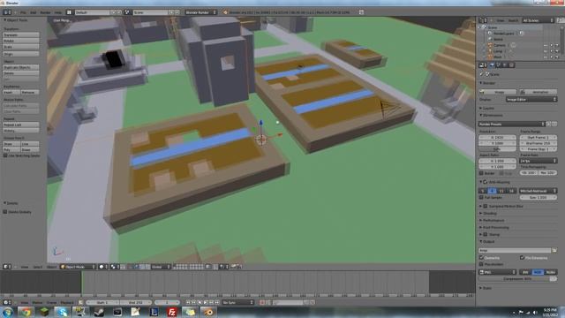Select RGBA color output button
This screenshot has width=565, height=318.
pyautogui.click(x=551, y=272)
